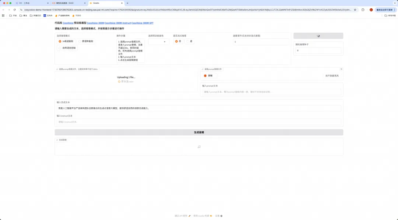The image size is (398, 220).
Task: Close the record prompt audio panel
Action: click(341, 69)
